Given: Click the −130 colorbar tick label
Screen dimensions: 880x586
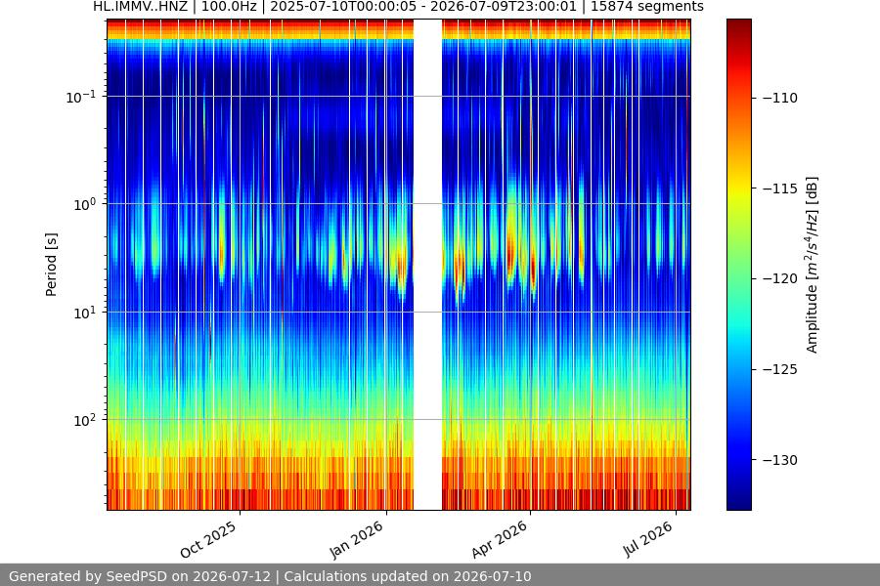Looking at the screenshot, I should [x=780, y=460].
